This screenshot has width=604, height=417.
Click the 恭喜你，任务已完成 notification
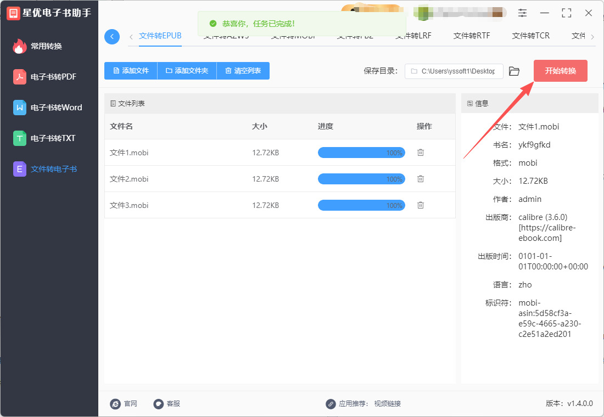(301, 24)
